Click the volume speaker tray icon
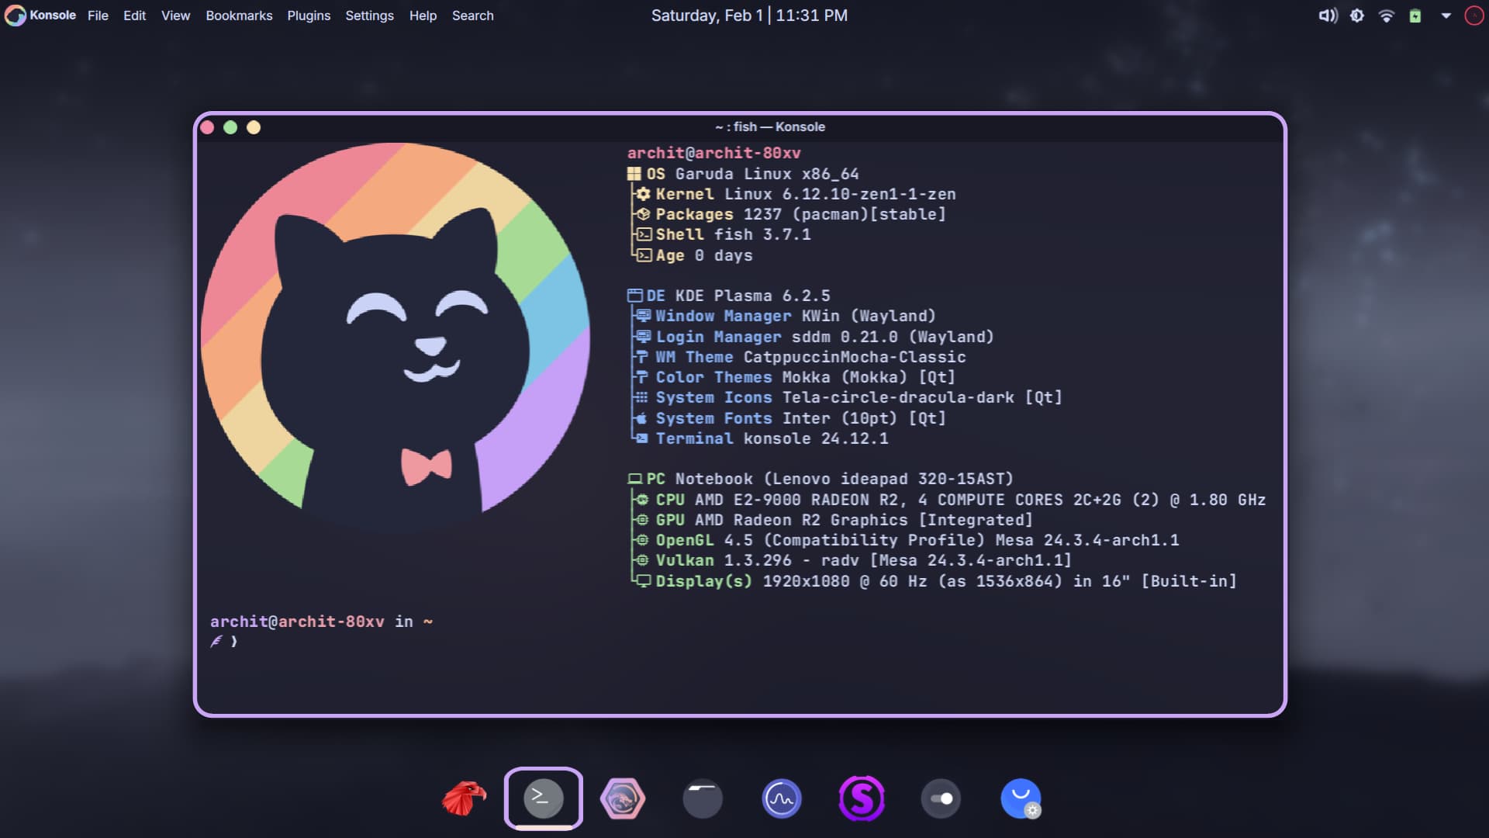Image resolution: width=1489 pixels, height=838 pixels. (1328, 16)
